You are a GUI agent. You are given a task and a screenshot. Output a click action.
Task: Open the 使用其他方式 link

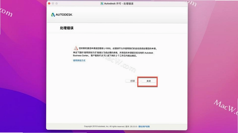click(x=79, y=60)
